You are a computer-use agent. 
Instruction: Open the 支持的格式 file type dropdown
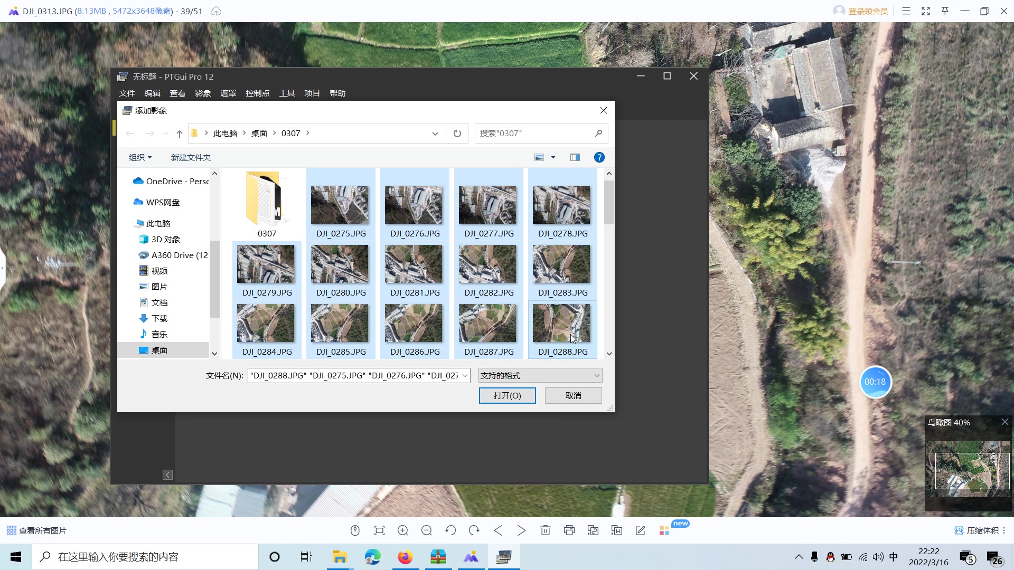[540, 375]
